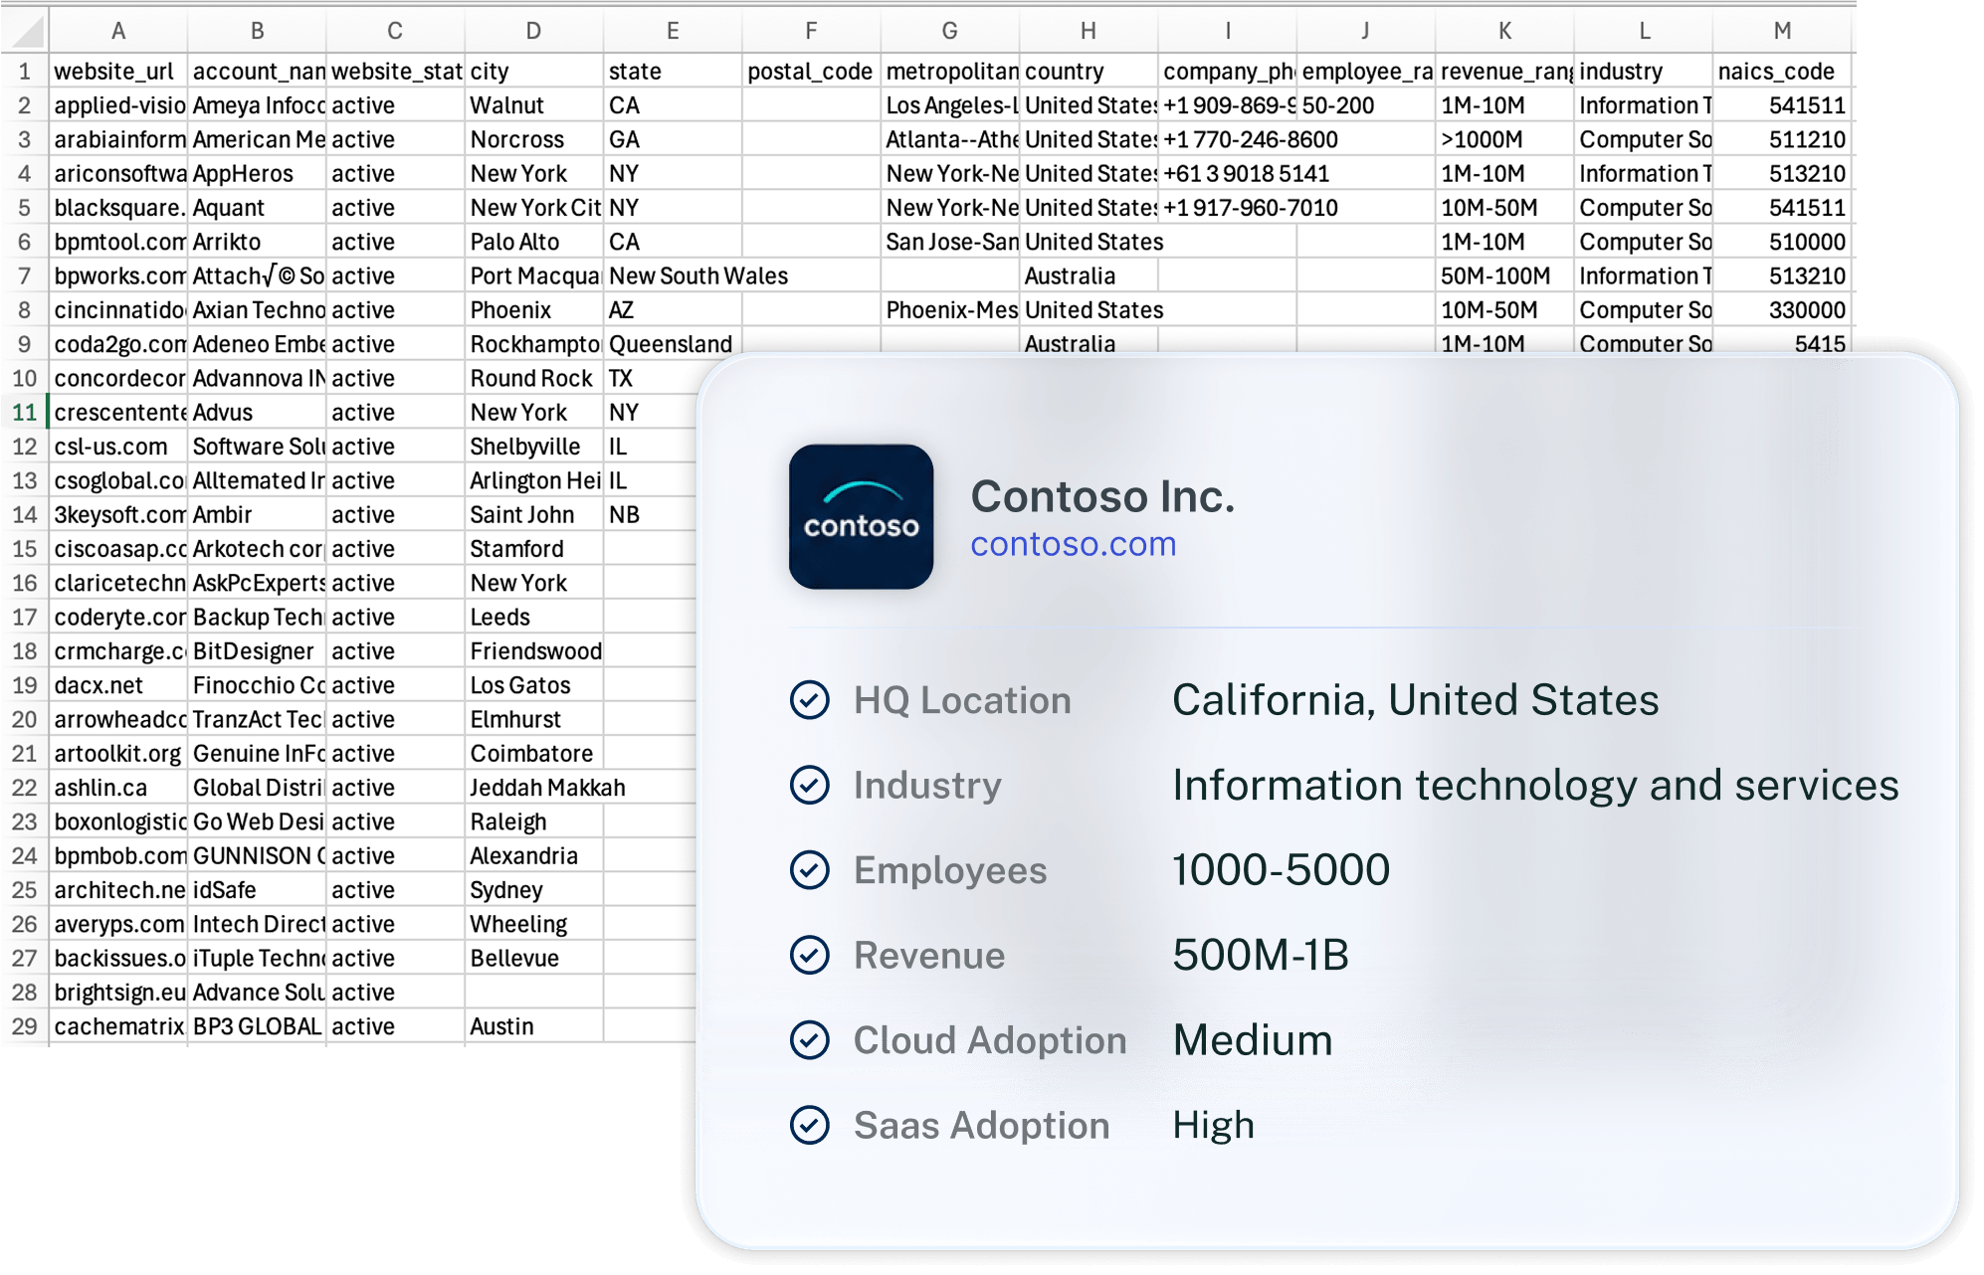Image resolution: width=1984 pixels, height=1275 pixels.
Task: Select cell '330000' naics code
Action: click(1782, 310)
